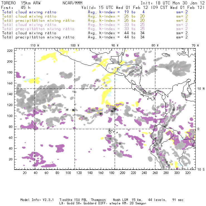
Task: Click the TORERO title text
Action: 9,3
